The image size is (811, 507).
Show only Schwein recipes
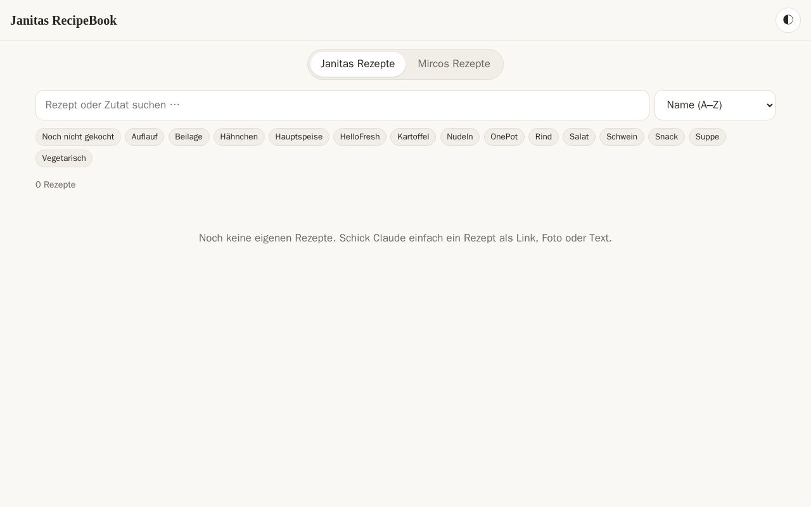(x=622, y=137)
